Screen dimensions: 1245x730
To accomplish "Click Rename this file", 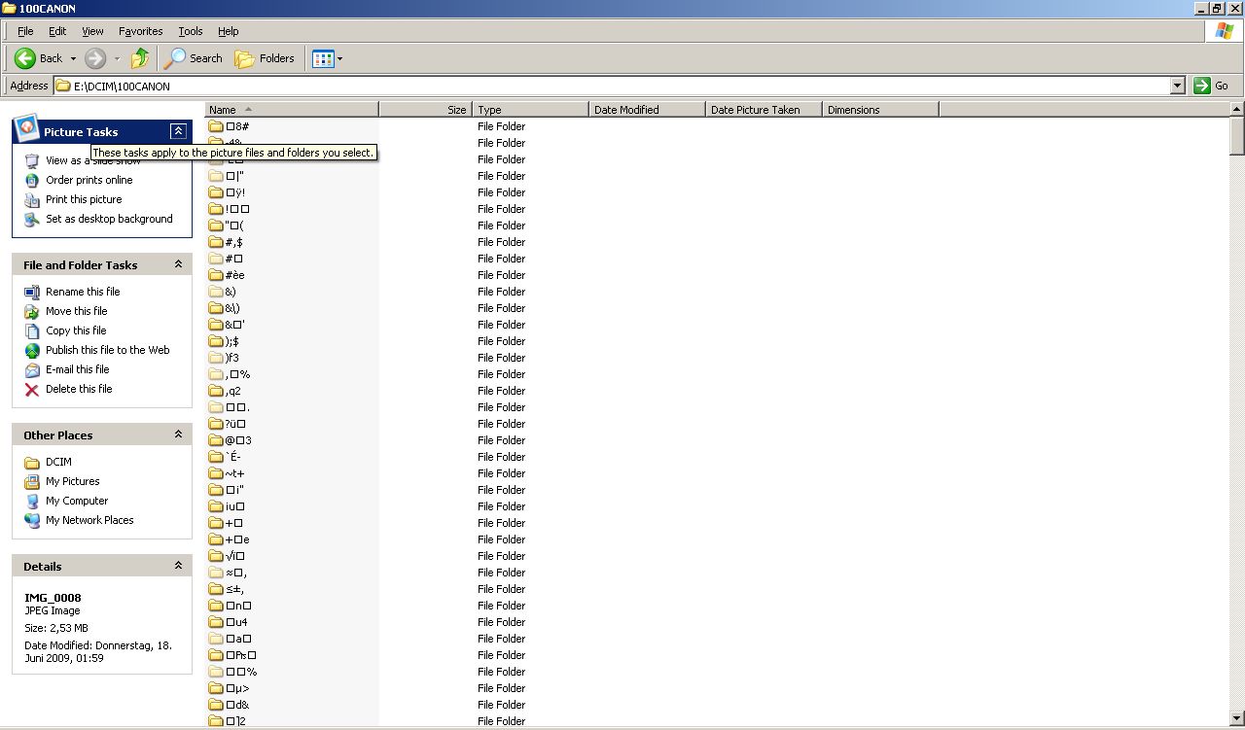I will tap(83, 292).
